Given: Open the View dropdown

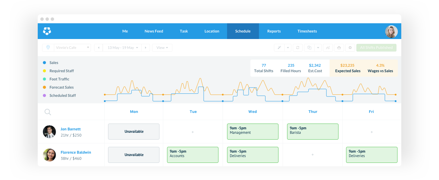Looking at the screenshot, I should point(162,48).
